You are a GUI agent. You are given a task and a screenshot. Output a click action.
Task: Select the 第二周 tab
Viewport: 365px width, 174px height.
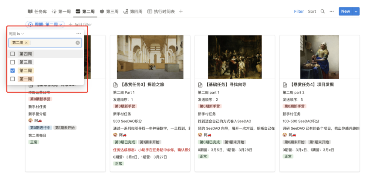pos(85,11)
